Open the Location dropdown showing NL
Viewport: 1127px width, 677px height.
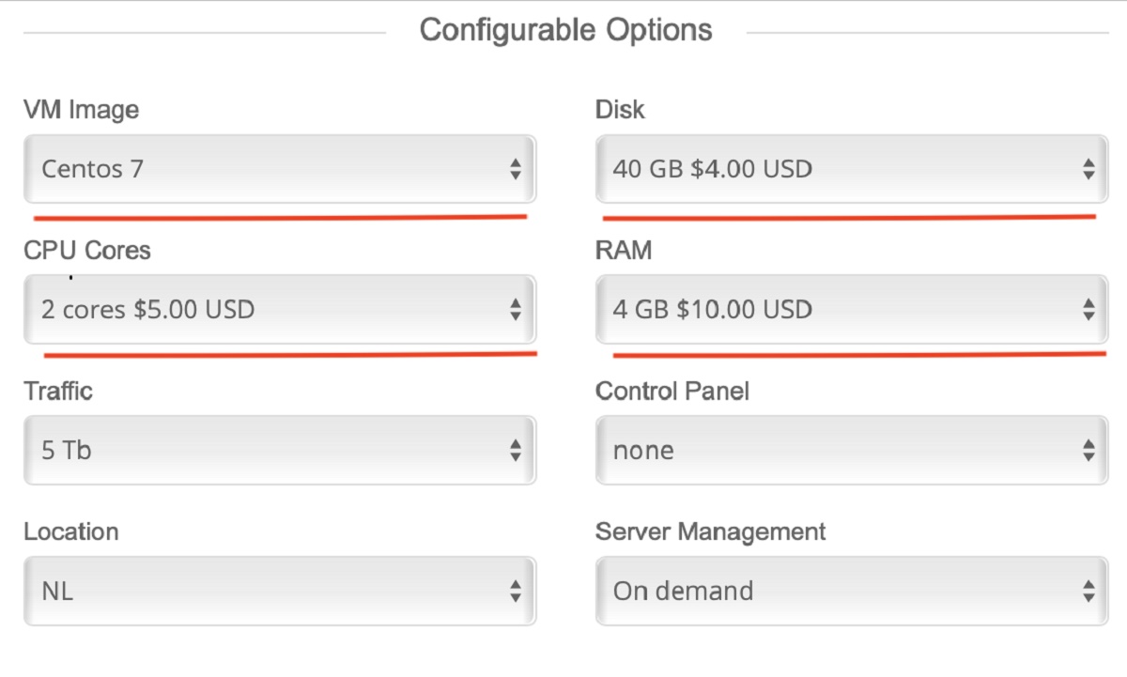click(x=279, y=592)
